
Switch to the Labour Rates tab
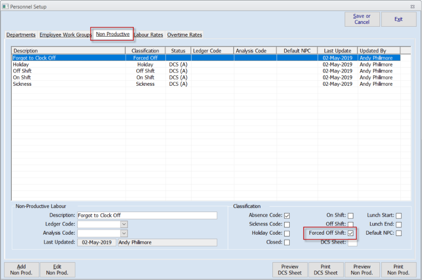coord(149,35)
